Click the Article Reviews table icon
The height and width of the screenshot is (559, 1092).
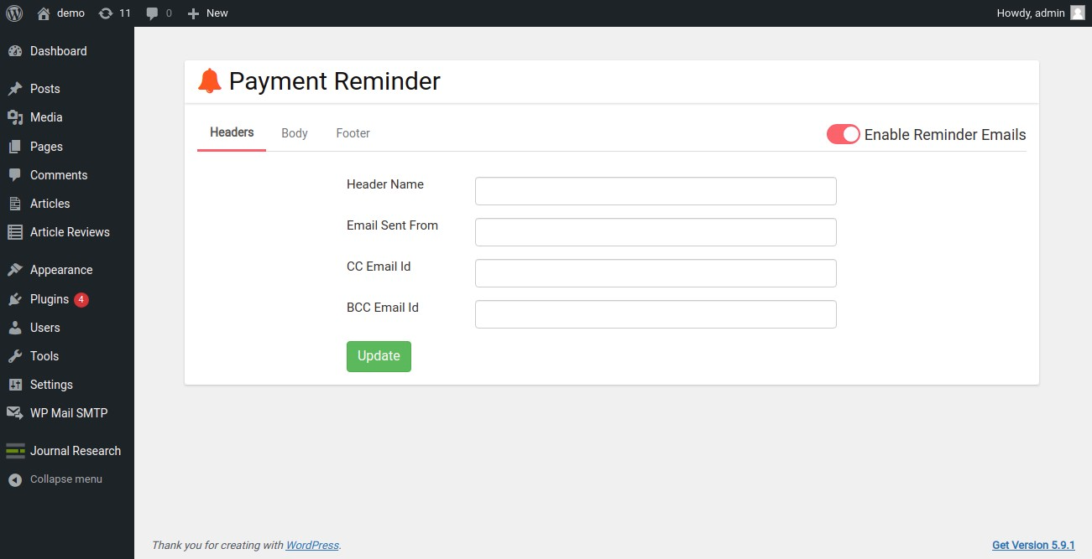(x=14, y=232)
